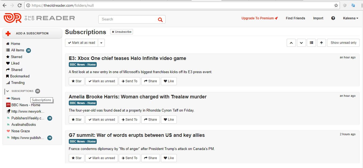Star the Xbox One Halo Infinite article
The image size is (363, 168).
point(77,81)
